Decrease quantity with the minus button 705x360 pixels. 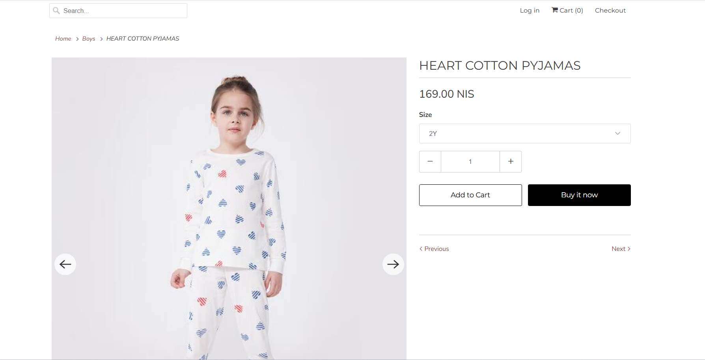click(430, 161)
